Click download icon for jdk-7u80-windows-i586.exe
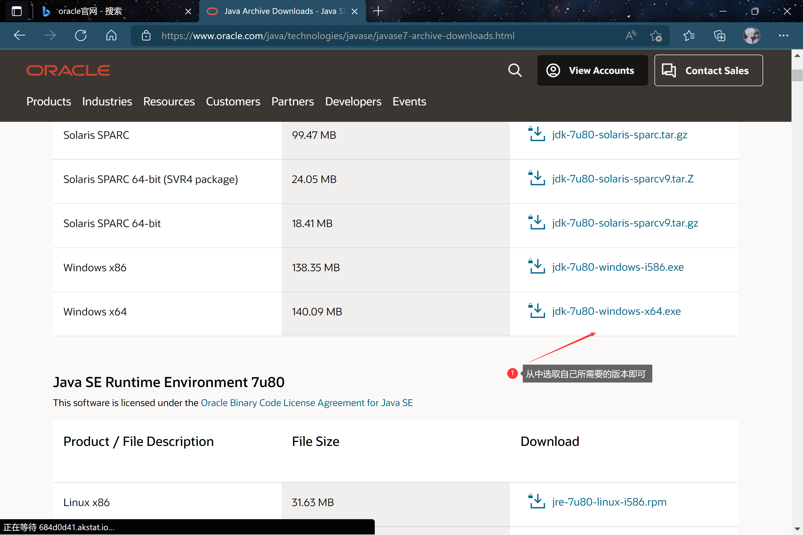Viewport: 803px width, 535px height. (x=536, y=266)
